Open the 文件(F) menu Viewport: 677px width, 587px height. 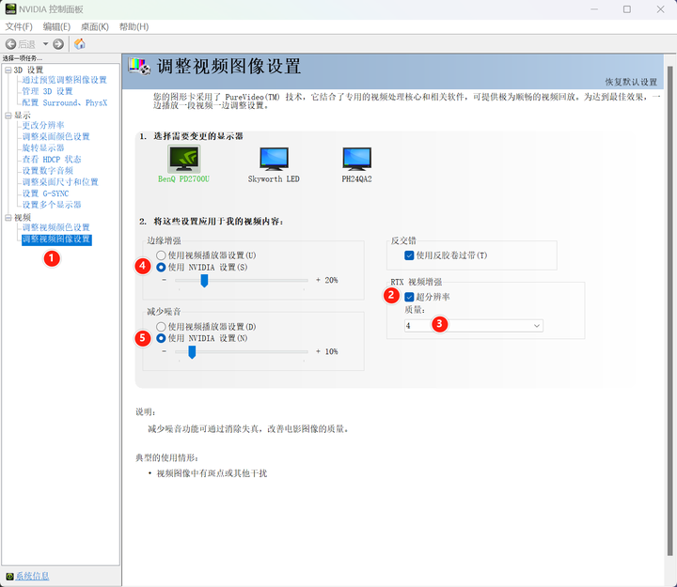[19, 26]
